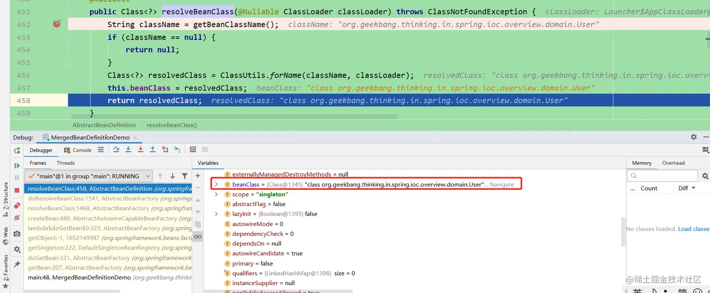
Task: Open the Threads tab
Action: (x=66, y=163)
